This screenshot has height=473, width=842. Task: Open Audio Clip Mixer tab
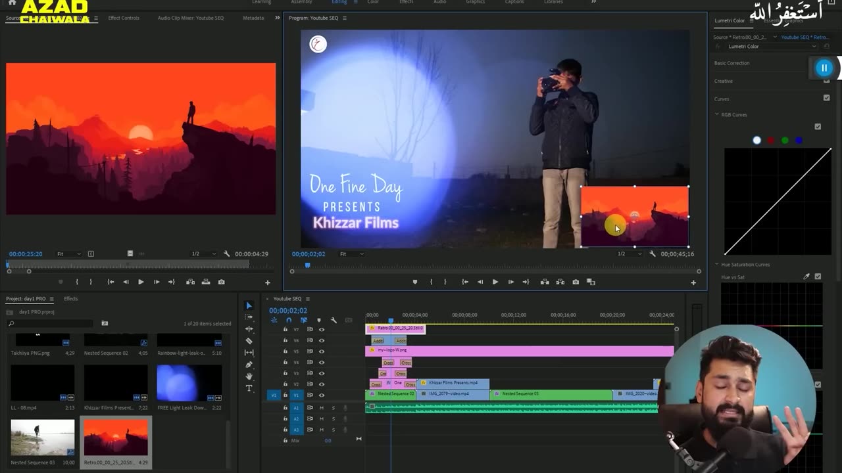(x=191, y=18)
